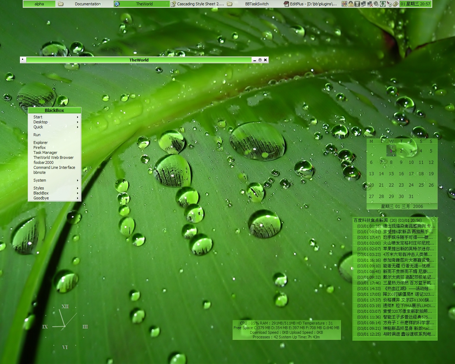Viewport: 455px width, 364px height.
Task: Open the news item dated 03/01 09:01
Action: pyautogui.click(x=395, y=232)
